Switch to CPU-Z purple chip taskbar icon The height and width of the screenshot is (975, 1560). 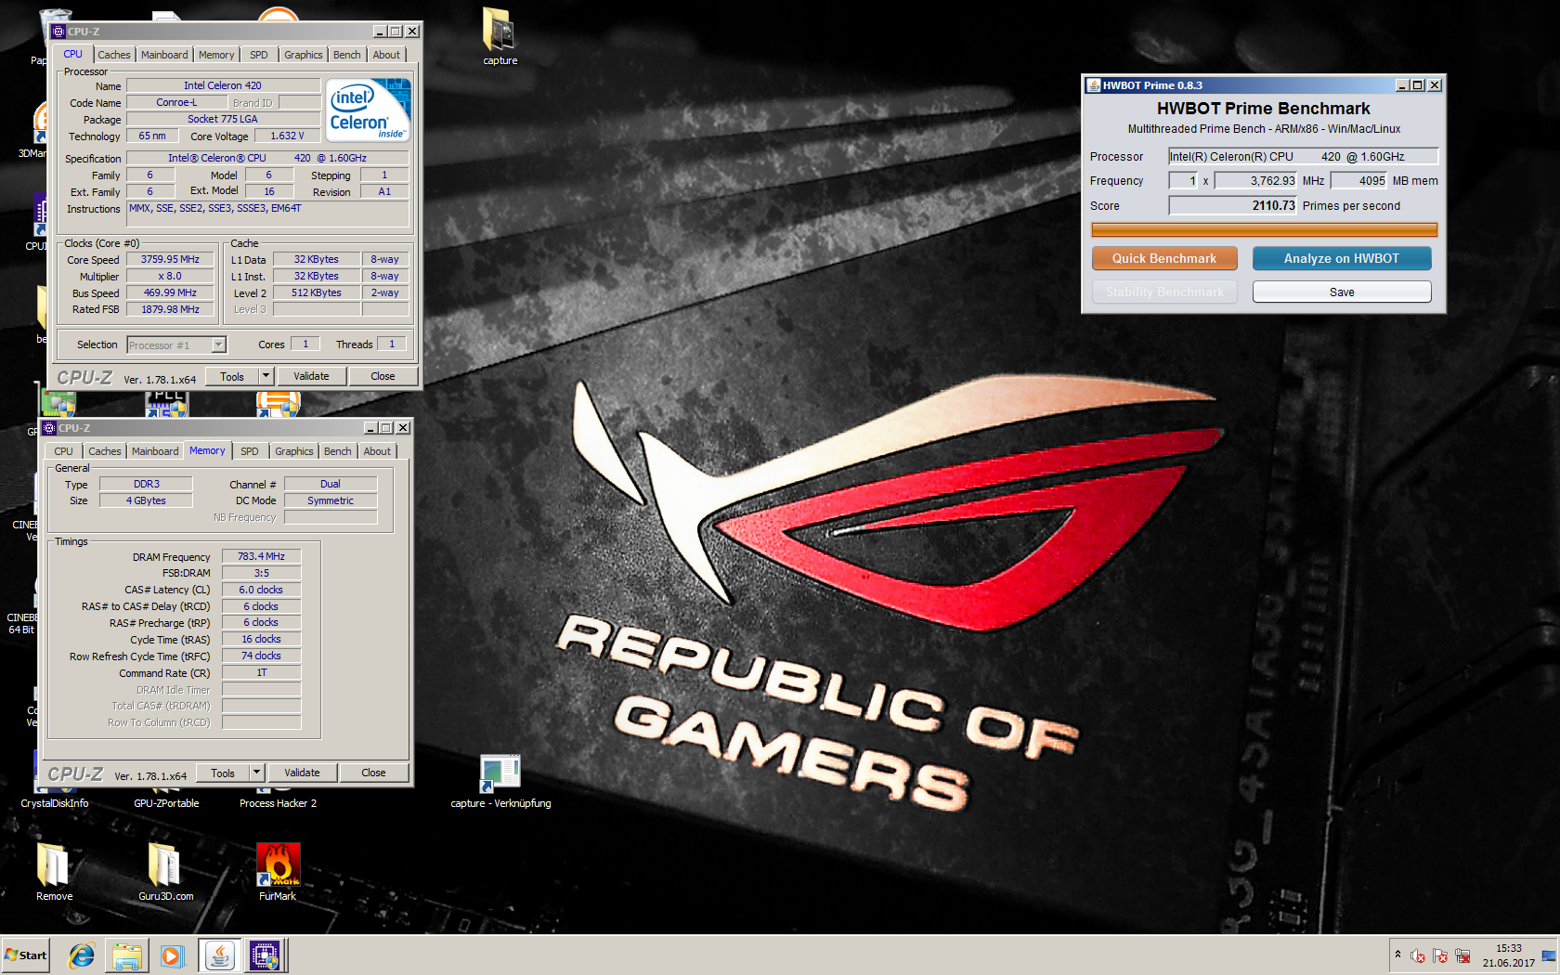pos(265,955)
